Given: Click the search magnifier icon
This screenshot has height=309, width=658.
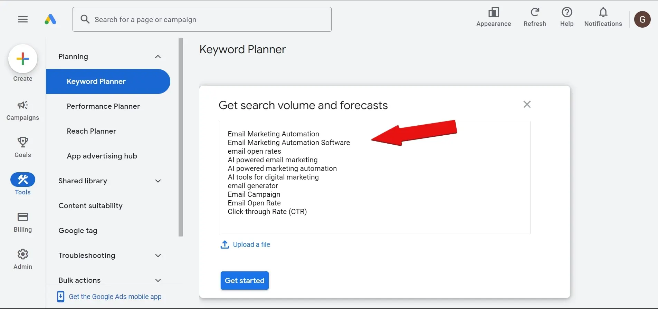Looking at the screenshot, I should [85, 19].
